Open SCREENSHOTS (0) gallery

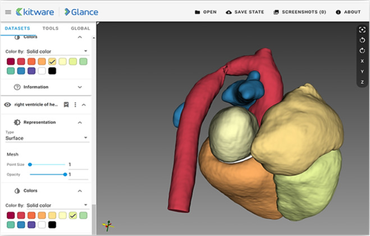tap(300, 12)
